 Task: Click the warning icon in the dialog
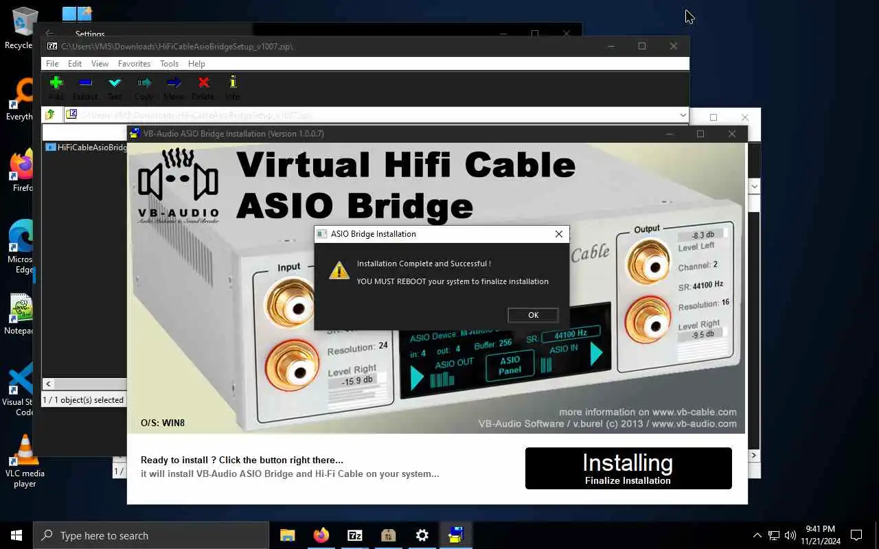pyautogui.click(x=339, y=270)
